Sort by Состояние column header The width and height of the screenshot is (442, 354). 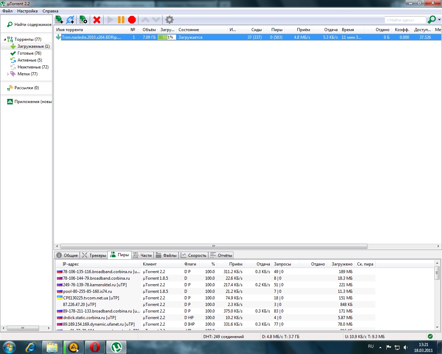202,30
